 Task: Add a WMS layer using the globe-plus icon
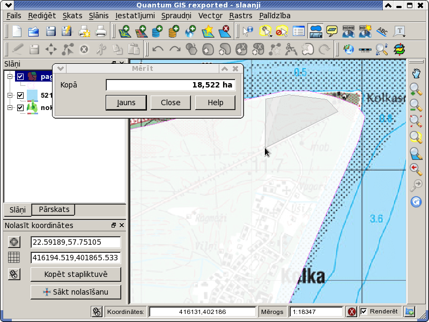click(x=191, y=31)
